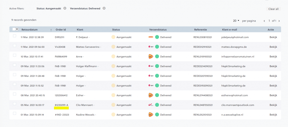Tick the select-all checkbox in the table header
288x127 pixels.
click(x=14, y=29)
